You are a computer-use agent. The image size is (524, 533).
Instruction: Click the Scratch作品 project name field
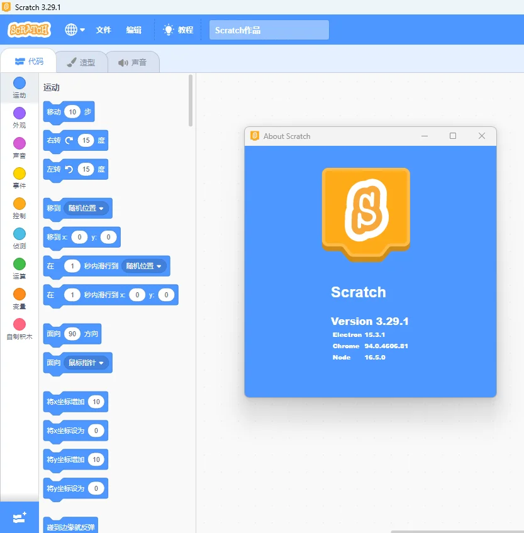[x=269, y=29]
